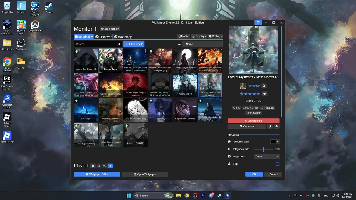Copy wallpaper link with the copy icon
The image size is (356, 200).
(270, 126)
